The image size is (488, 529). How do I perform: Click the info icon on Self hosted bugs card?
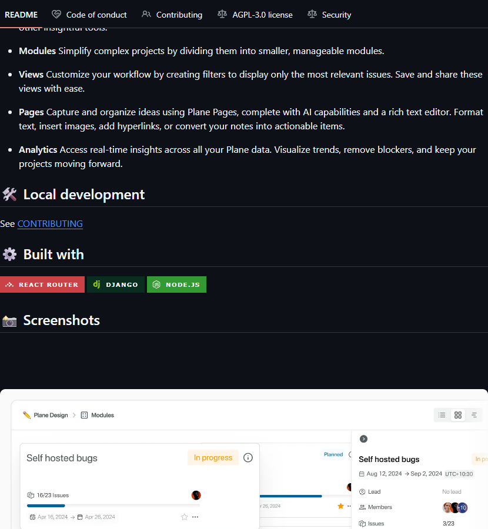coord(248,458)
